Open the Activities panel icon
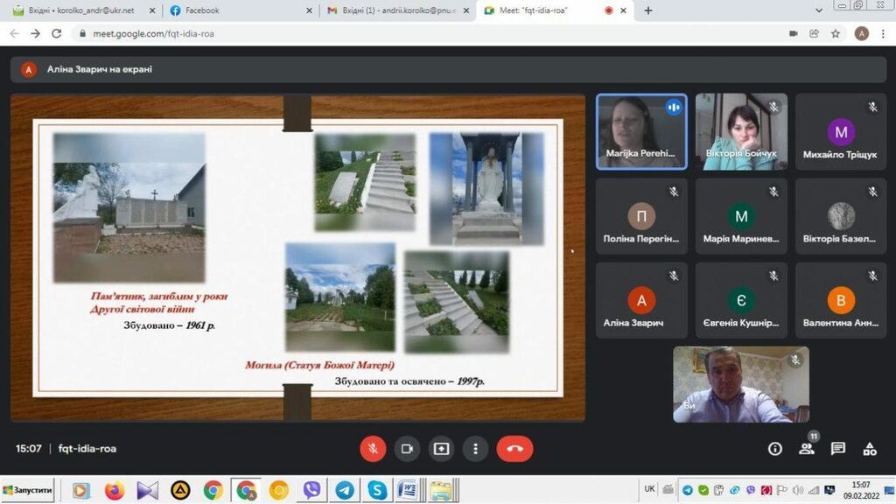 pyautogui.click(x=870, y=449)
